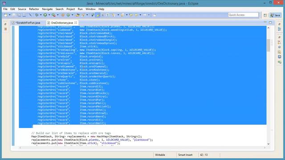Screen dimensions: 285x160
Task: Click the Declaration view icon in right trim
Action: [x=279, y=52]
